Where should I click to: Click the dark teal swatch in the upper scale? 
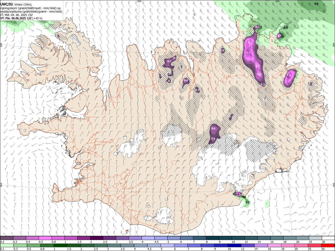(x=212, y=238)
